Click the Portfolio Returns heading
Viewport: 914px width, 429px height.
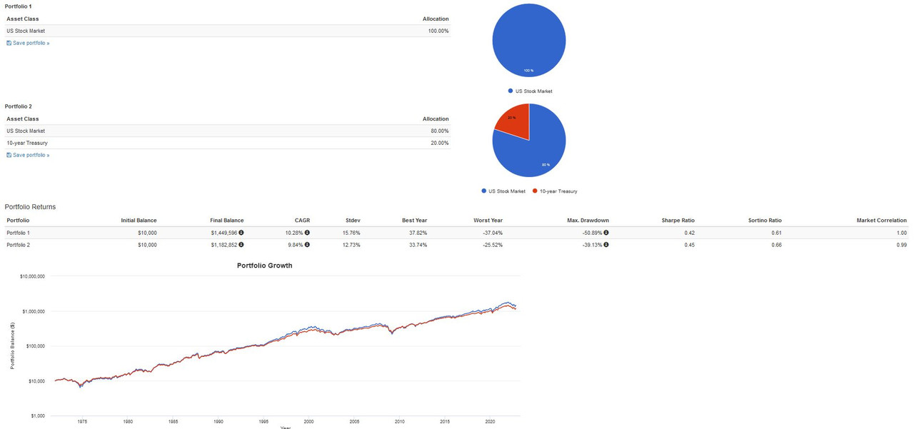click(x=30, y=207)
